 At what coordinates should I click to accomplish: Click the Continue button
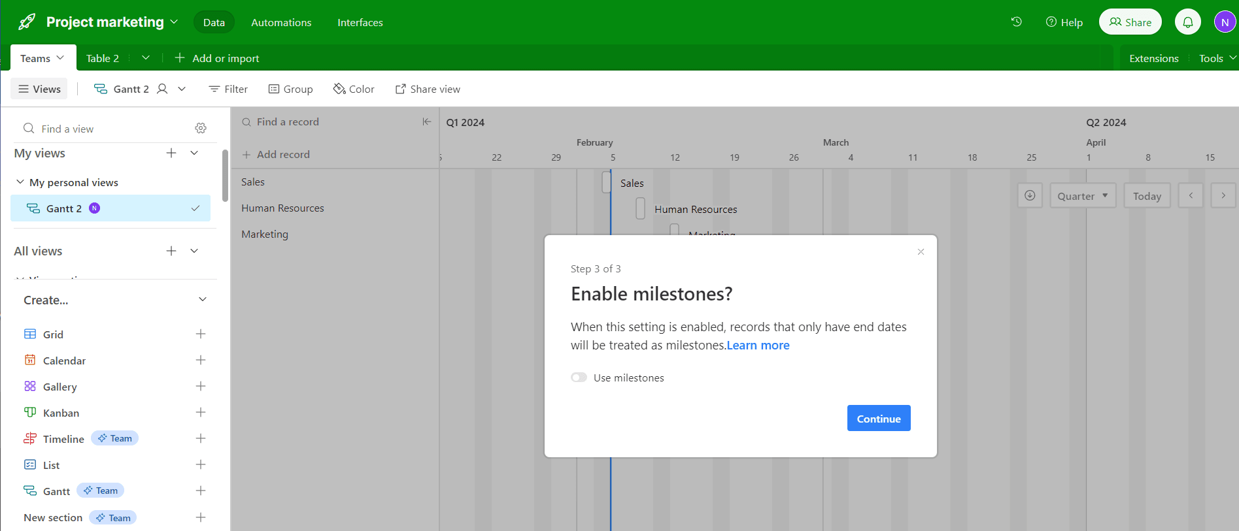coord(878,419)
